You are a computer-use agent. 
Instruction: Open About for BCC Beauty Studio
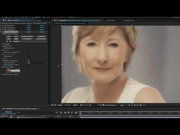(x=42, y=32)
